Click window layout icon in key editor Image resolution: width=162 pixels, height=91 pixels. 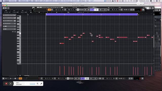(148, 8)
